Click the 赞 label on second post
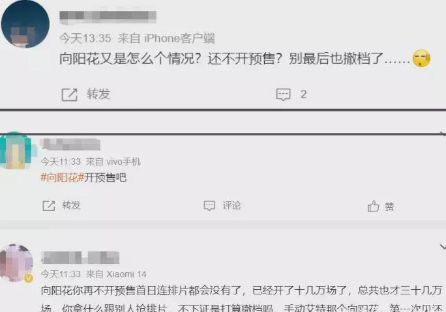This screenshot has height=312, width=446. click(x=389, y=206)
